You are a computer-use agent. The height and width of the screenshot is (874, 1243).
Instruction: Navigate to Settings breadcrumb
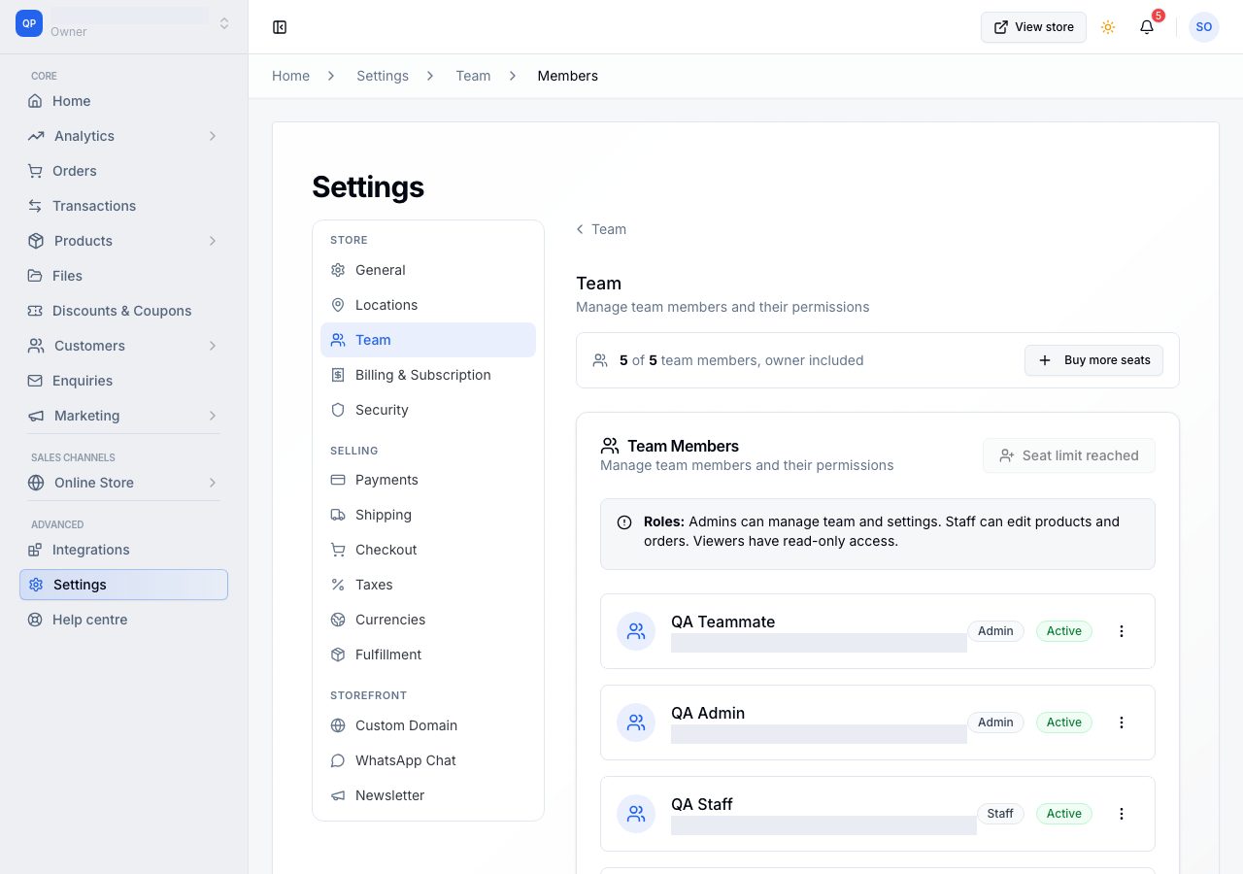click(383, 76)
